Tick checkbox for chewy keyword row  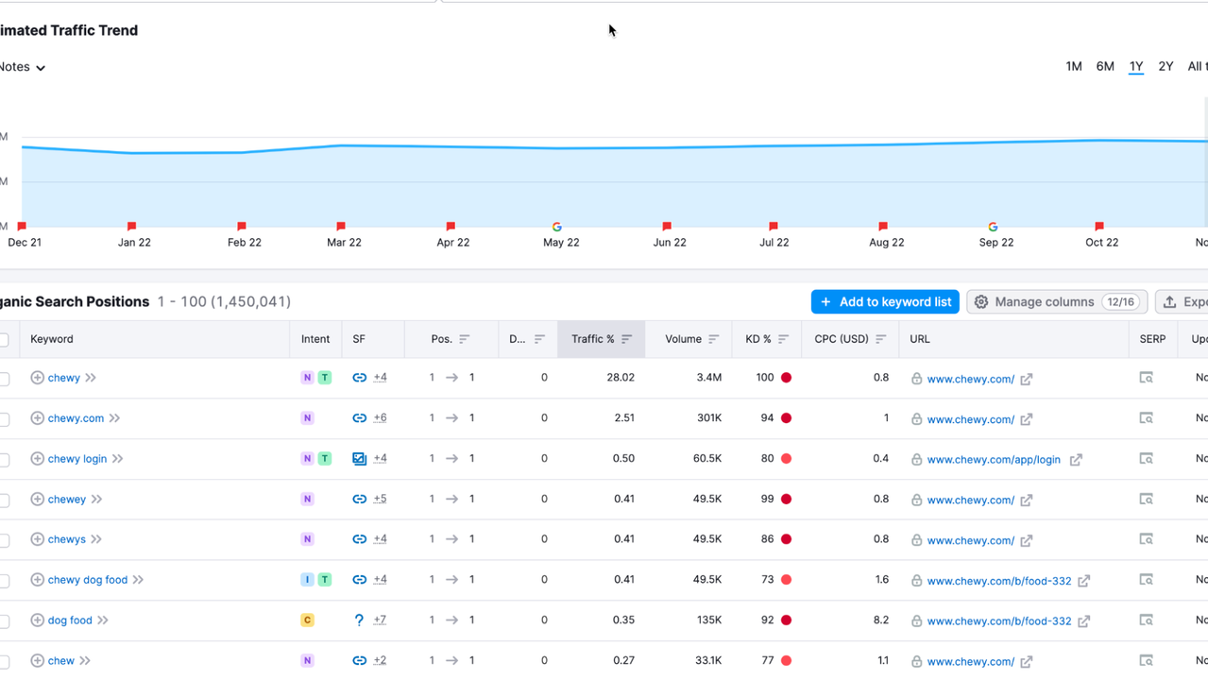5,379
